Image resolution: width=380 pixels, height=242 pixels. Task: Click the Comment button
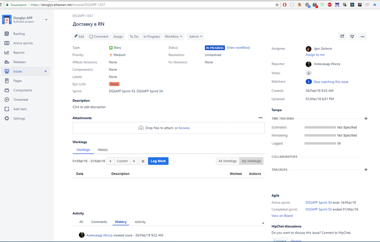[99, 37]
